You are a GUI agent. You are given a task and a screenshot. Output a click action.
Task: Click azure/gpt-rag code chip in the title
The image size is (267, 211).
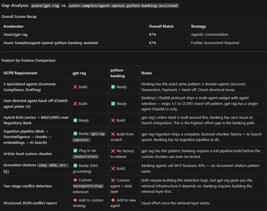(45, 6)
